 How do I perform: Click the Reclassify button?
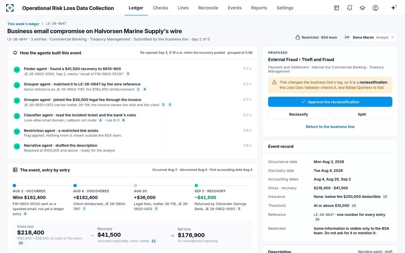298,114
